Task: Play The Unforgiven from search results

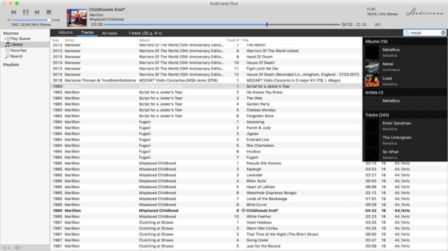Action: (x=405, y=140)
